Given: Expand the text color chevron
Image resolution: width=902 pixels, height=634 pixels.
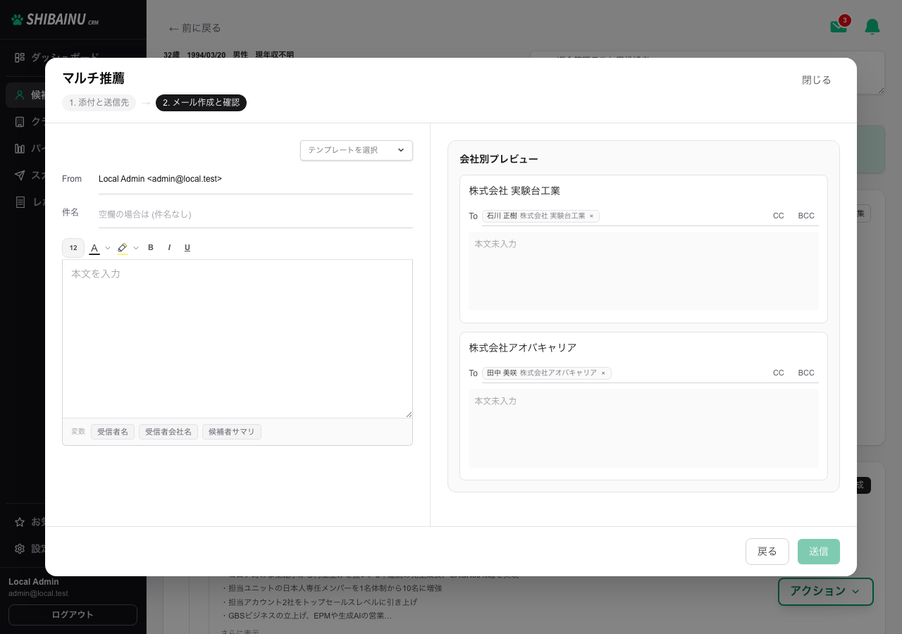Looking at the screenshot, I should coord(108,248).
